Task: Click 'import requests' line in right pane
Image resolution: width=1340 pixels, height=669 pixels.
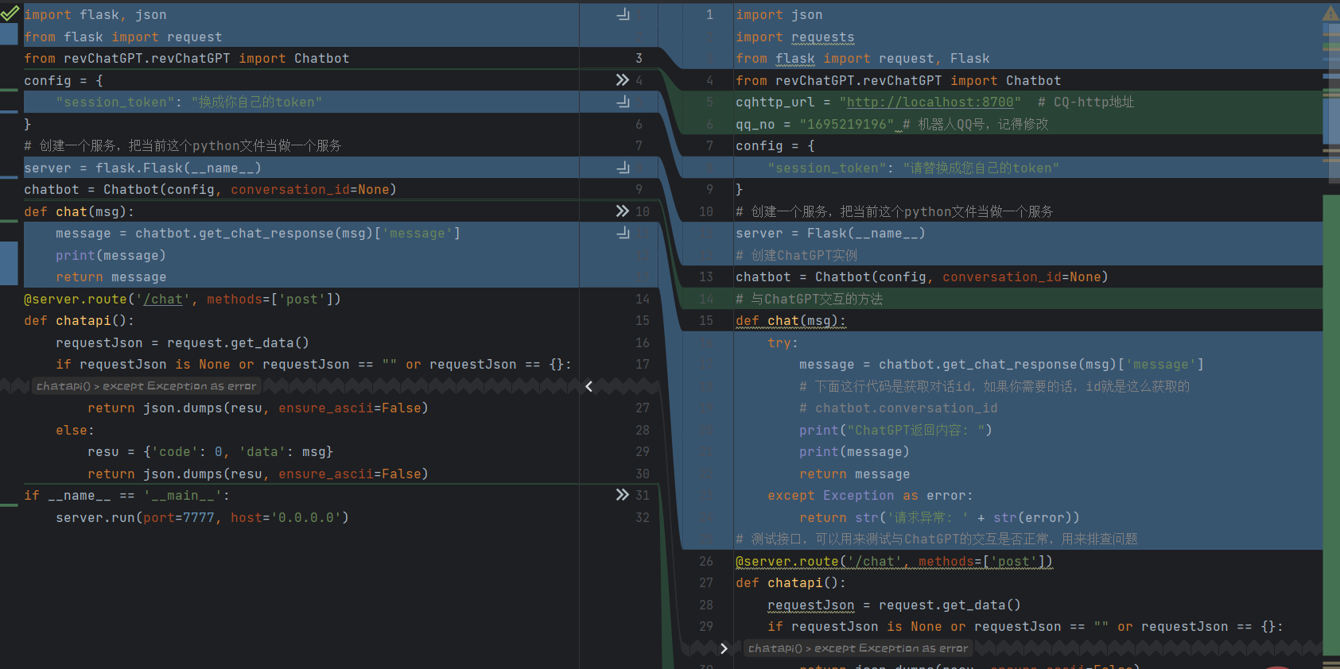Action: 795,37
